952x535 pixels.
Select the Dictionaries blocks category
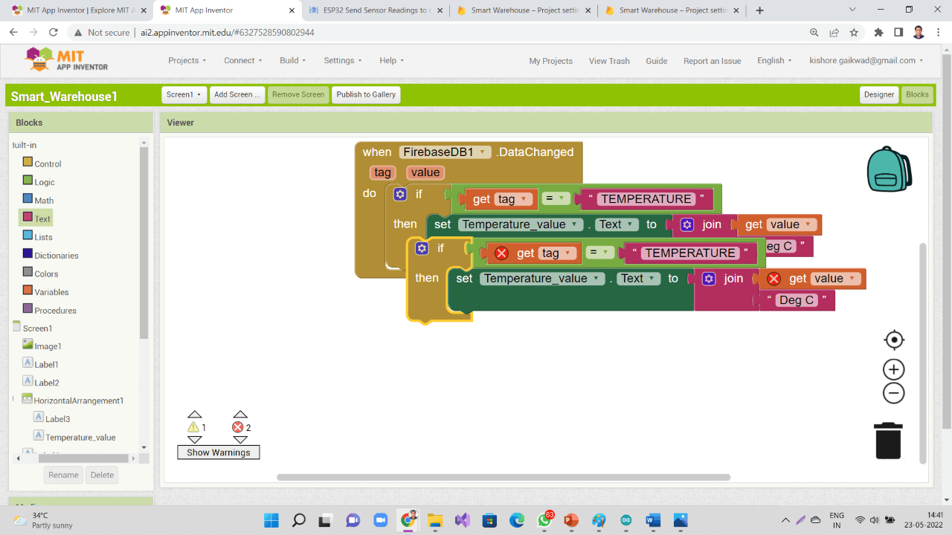point(51,256)
